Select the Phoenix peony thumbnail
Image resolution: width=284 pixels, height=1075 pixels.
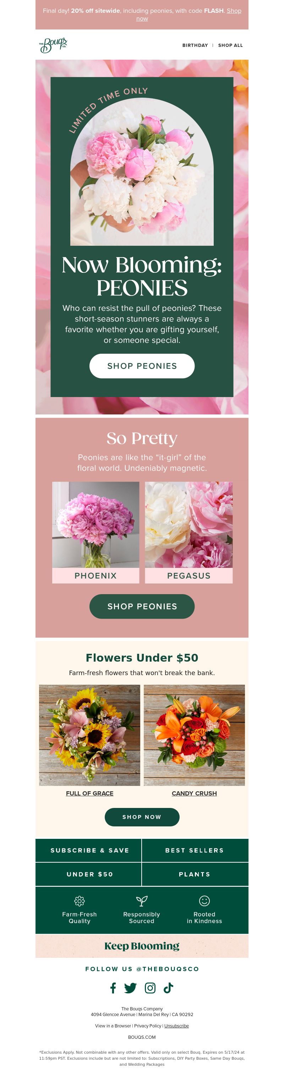[x=95, y=532]
